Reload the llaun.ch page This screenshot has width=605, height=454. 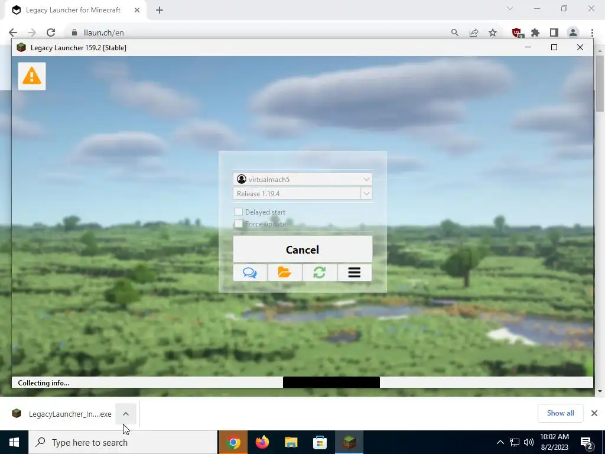click(51, 33)
